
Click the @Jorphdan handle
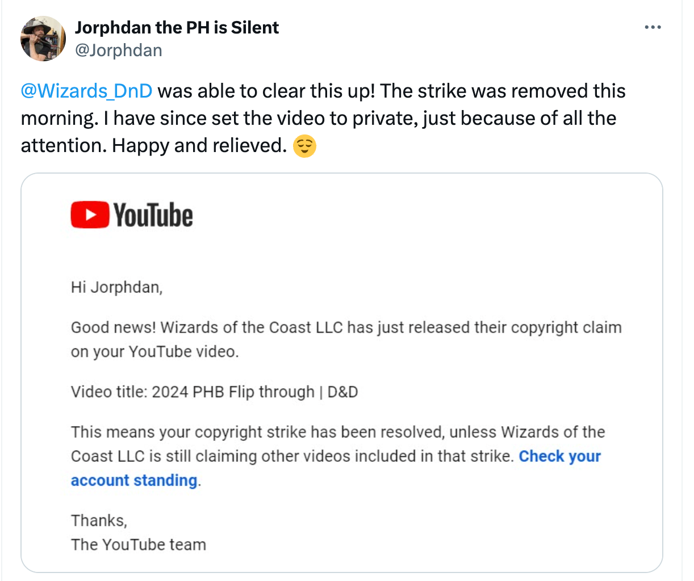click(119, 50)
